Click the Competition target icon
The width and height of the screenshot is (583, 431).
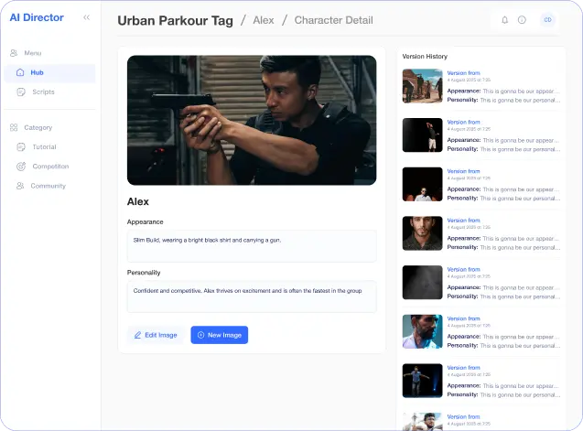(21, 167)
